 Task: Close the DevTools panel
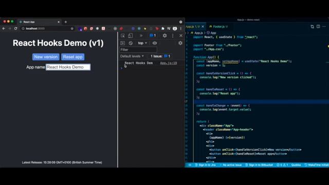[x=181, y=35]
